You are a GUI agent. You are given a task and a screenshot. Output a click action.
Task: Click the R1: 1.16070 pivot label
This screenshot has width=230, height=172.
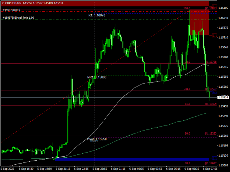(97, 15)
